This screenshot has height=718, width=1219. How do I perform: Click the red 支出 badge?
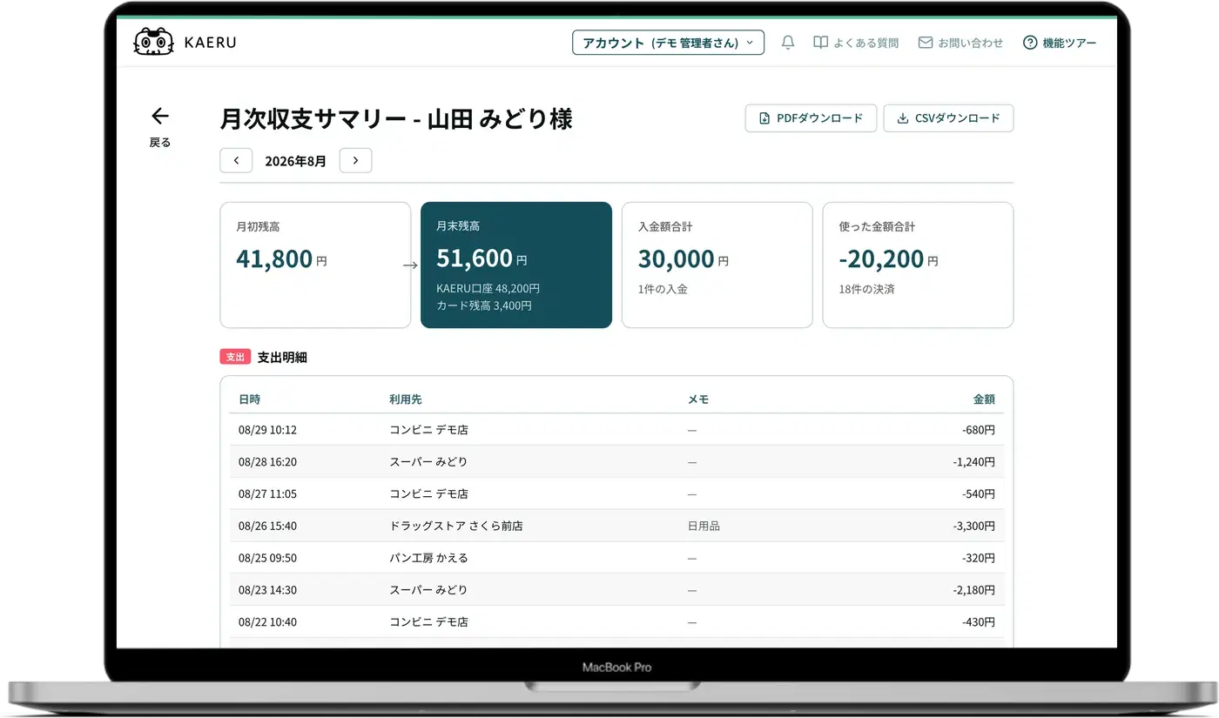click(235, 357)
